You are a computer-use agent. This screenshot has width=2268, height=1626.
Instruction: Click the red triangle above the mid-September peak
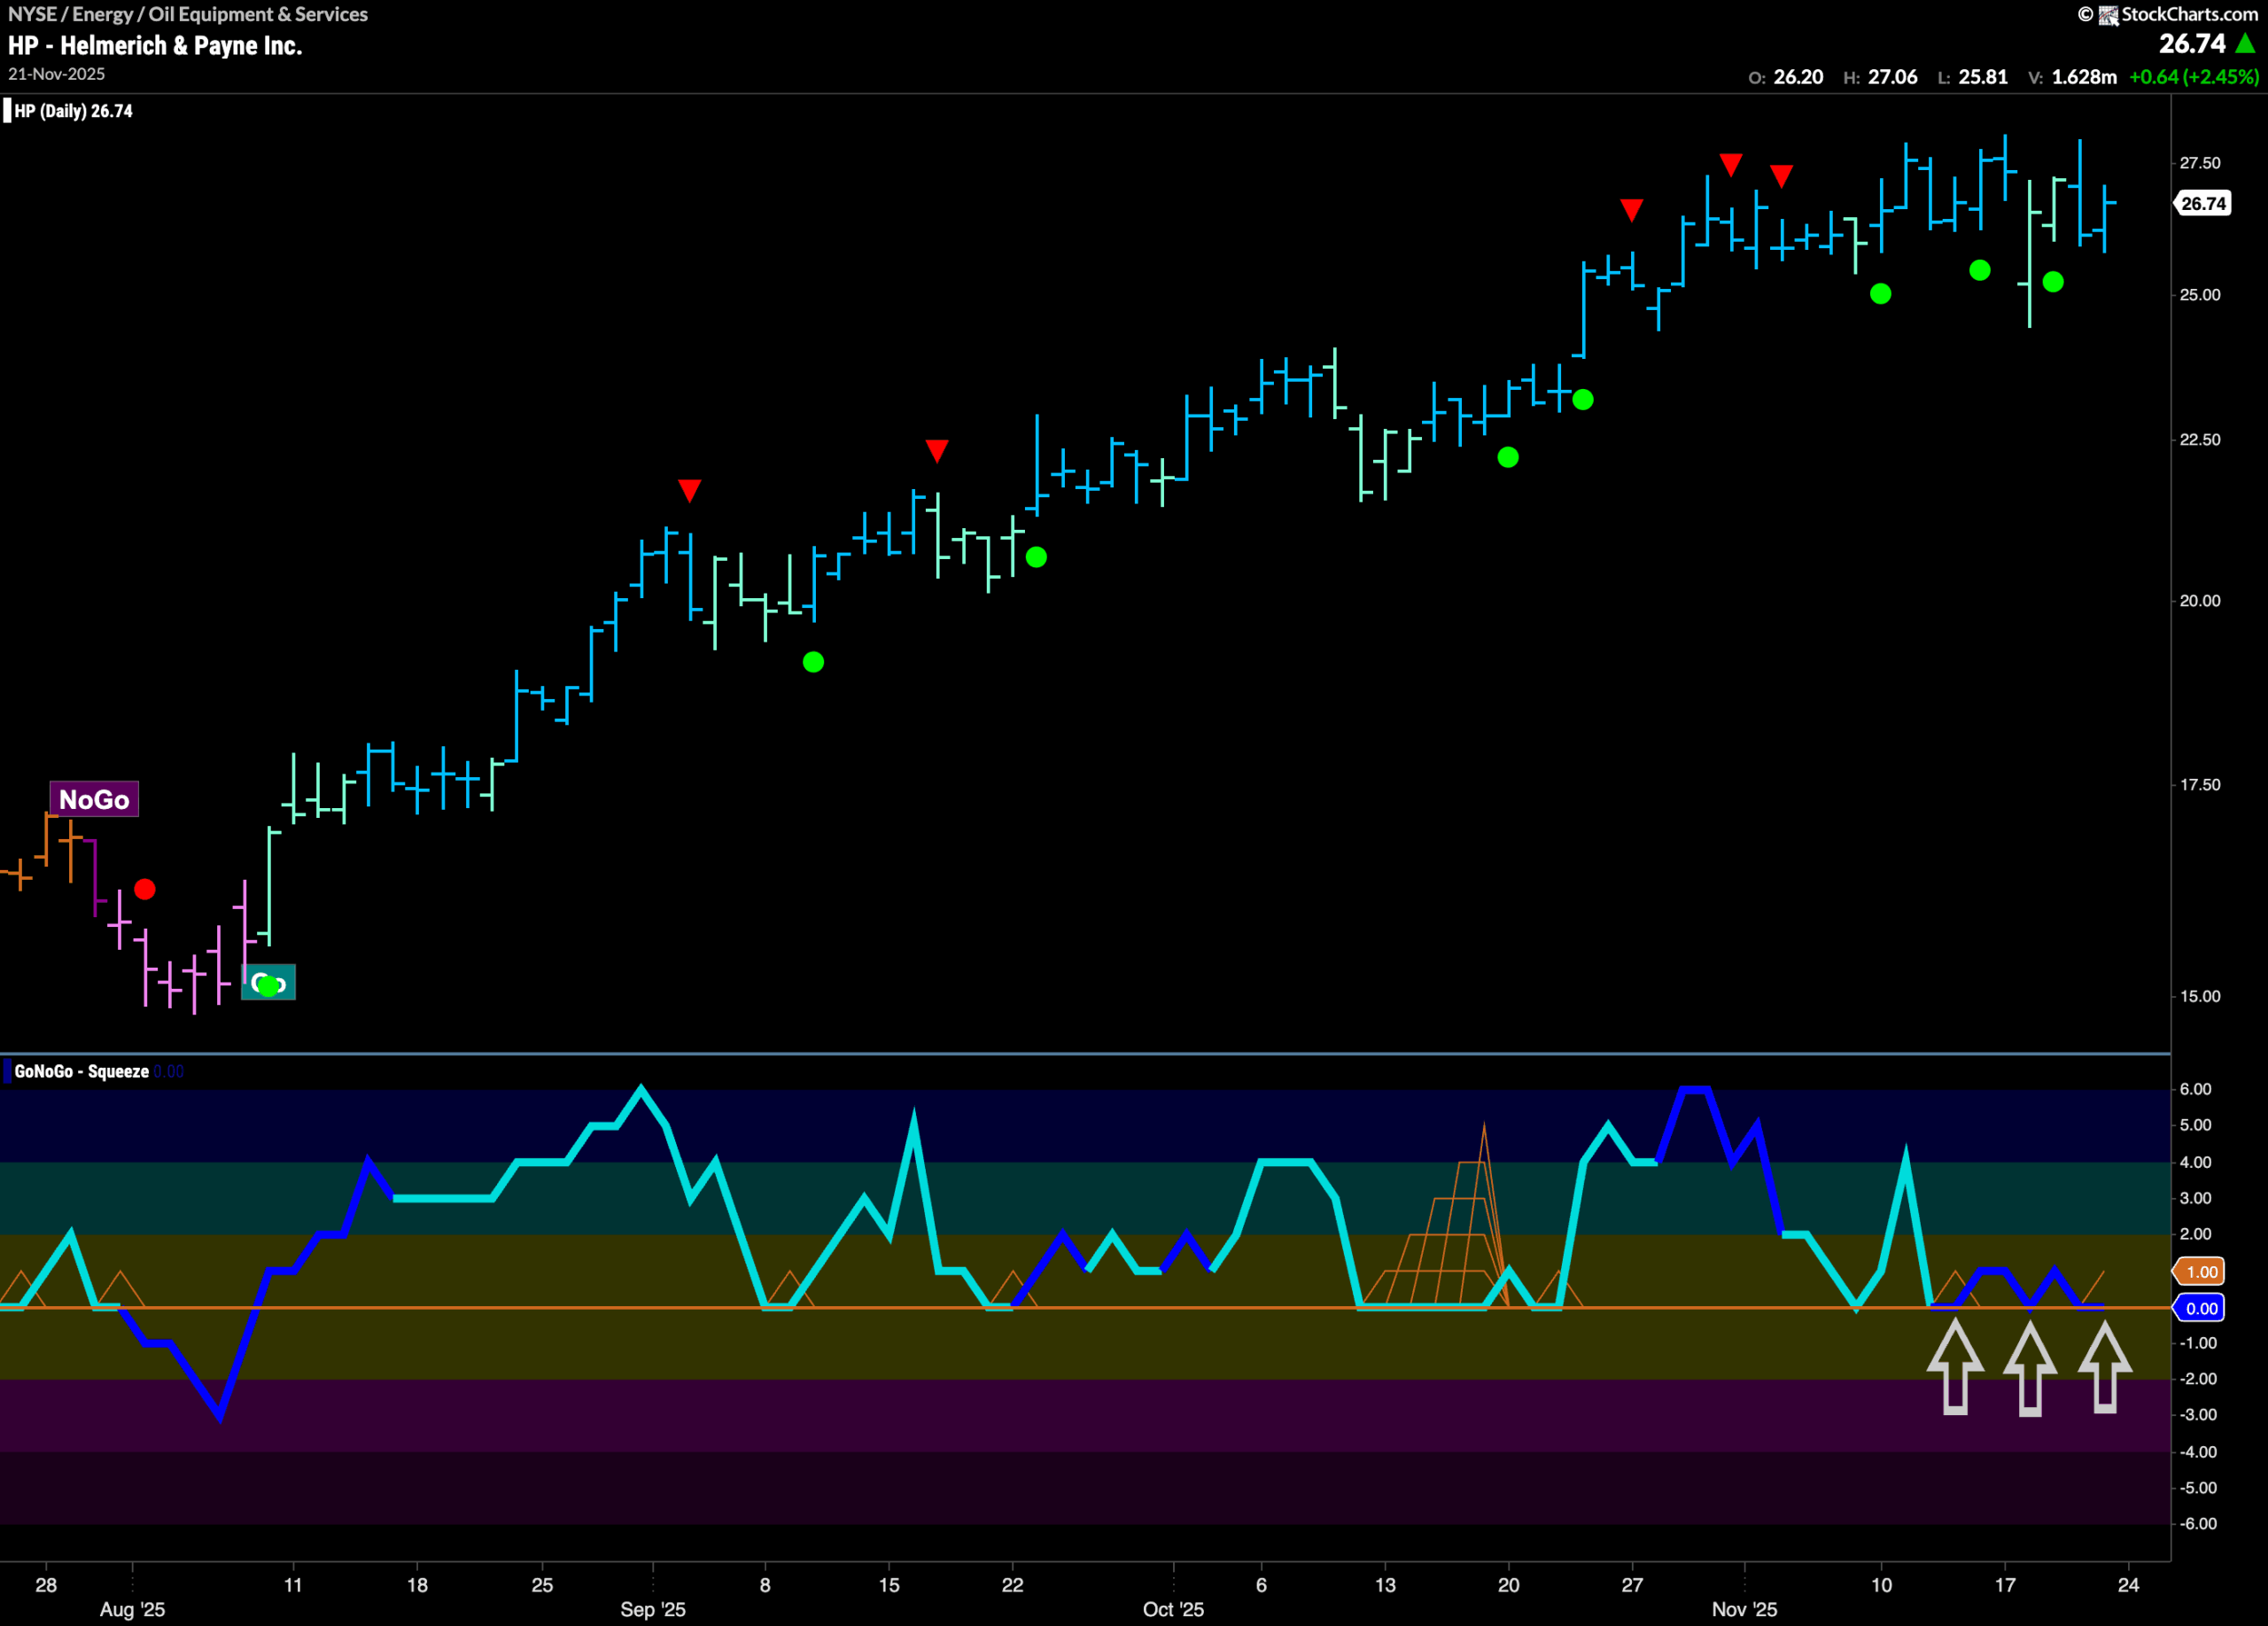pos(936,450)
